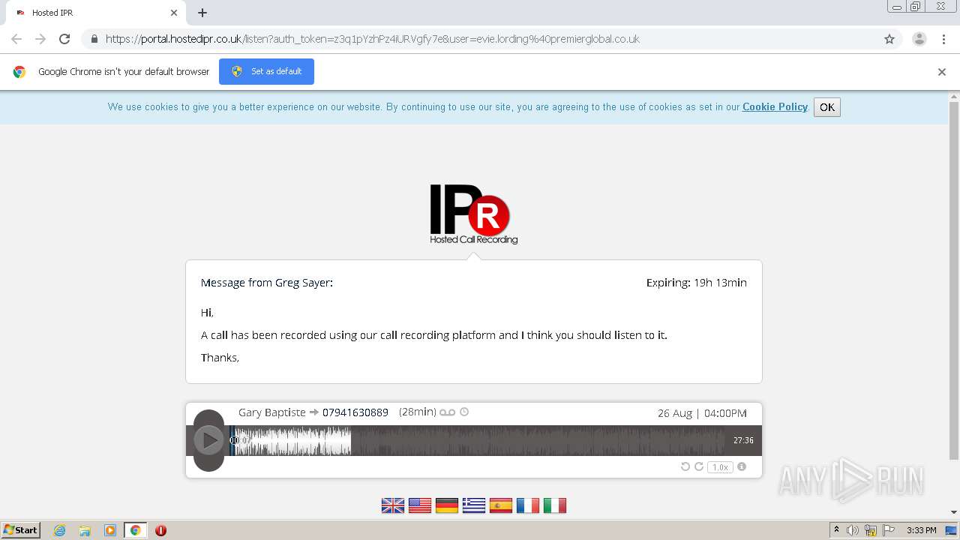Switch language to French flag
This screenshot has height=540, width=960.
tap(528, 506)
